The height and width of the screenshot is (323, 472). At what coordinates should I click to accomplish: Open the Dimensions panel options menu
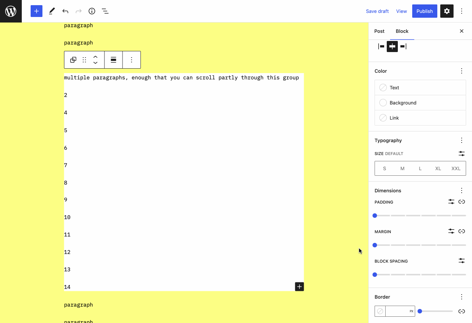tap(462, 190)
